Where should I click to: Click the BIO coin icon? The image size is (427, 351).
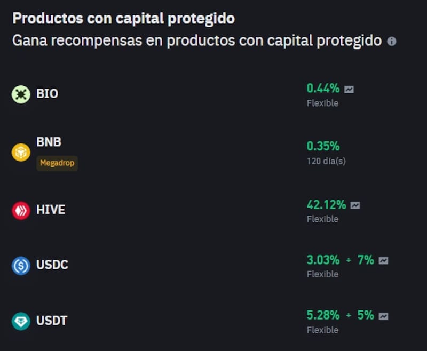[21, 94]
